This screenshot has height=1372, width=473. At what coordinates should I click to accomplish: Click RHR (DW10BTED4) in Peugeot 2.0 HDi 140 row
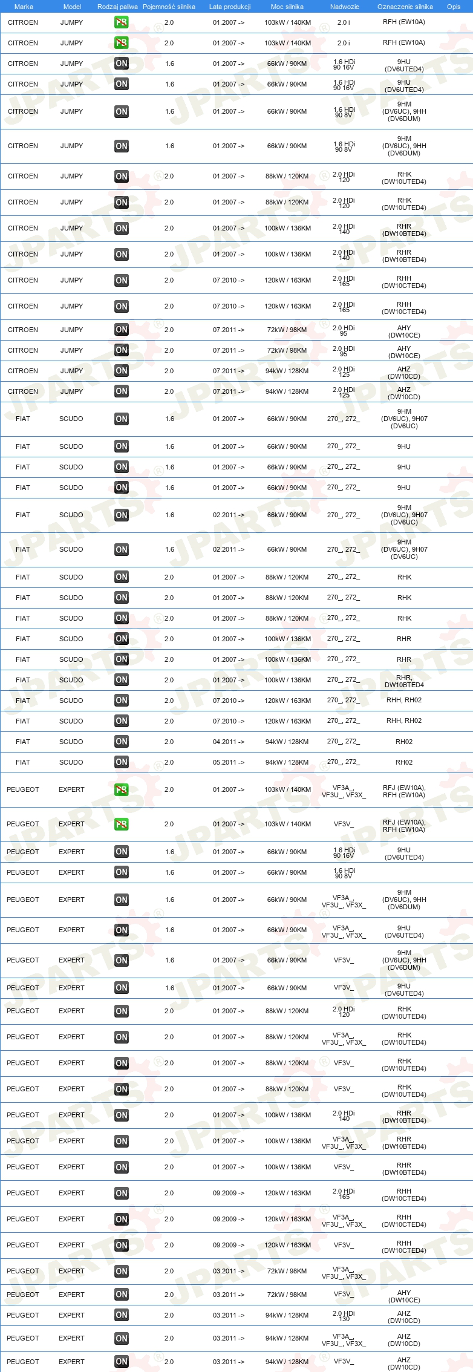[x=404, y=1116]
